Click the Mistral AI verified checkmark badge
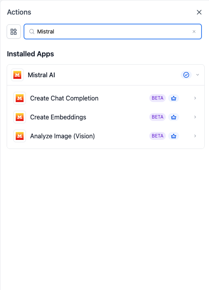209x290 pixels. click(186, 75)
